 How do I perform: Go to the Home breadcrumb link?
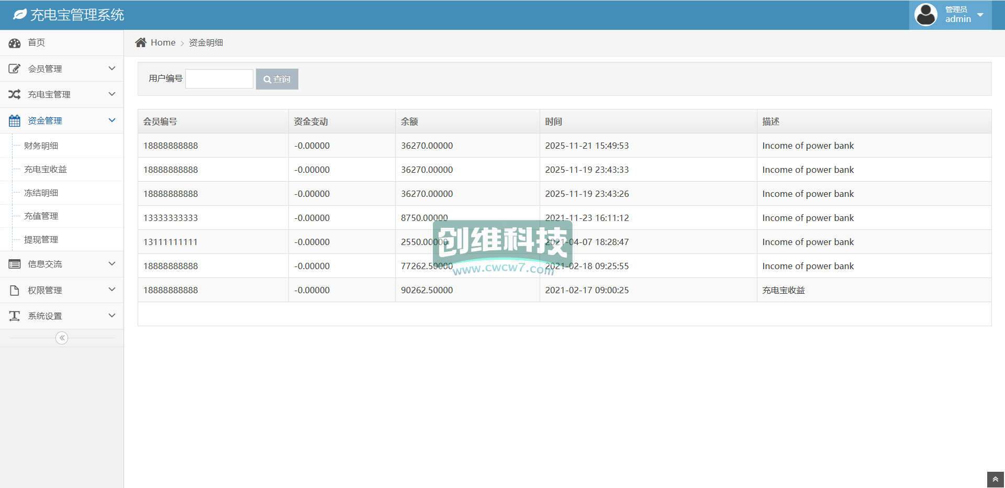(x=163, y=42)
